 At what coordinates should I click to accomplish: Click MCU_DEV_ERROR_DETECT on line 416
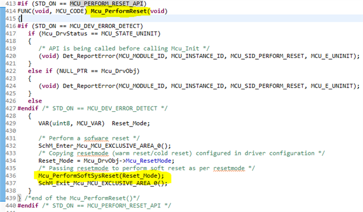(x=105, y=26)
